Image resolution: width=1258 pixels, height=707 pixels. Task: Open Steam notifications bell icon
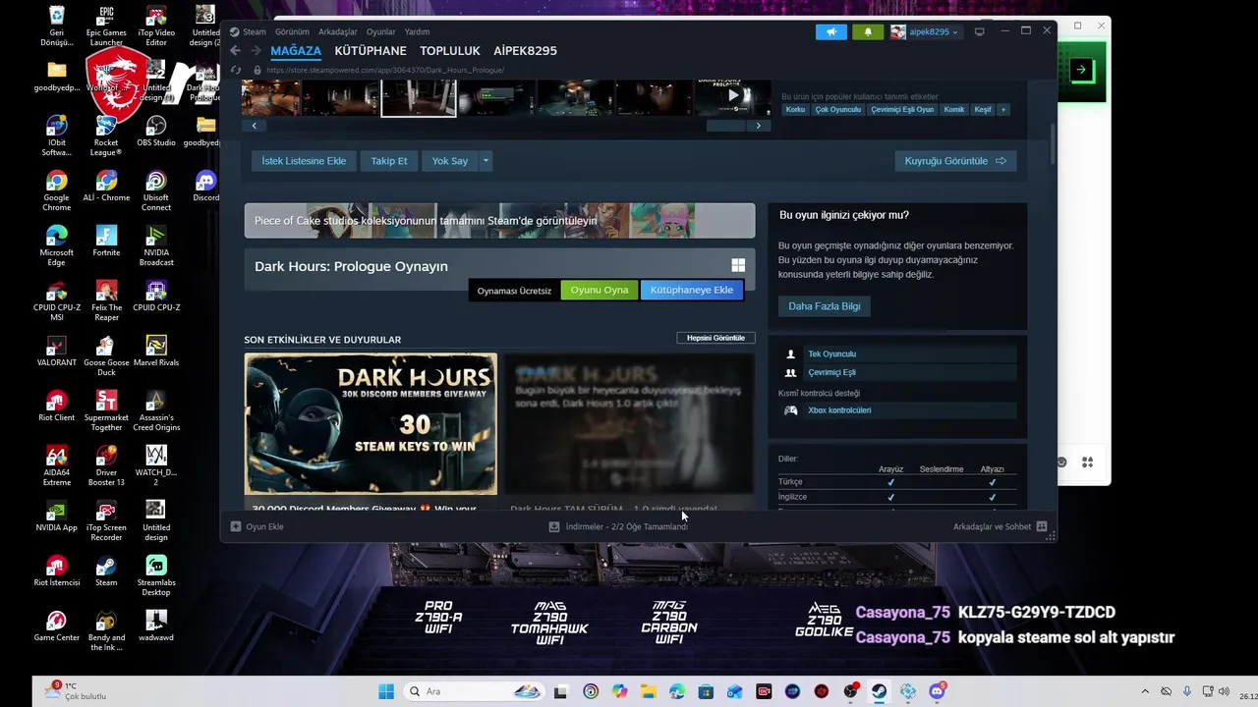coord(868,31)
